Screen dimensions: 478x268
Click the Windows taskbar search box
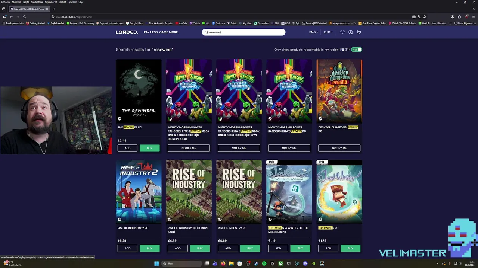click(x=181, y=264)
